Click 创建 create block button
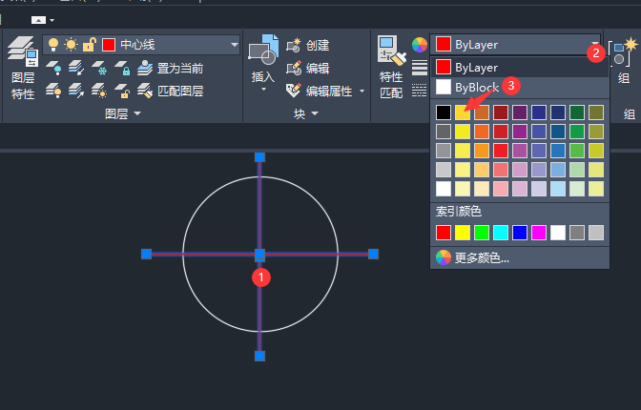 (x=308, y=45)
